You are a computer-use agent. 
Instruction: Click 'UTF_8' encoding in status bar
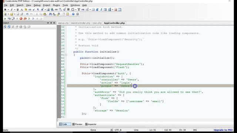pos(118,130)
